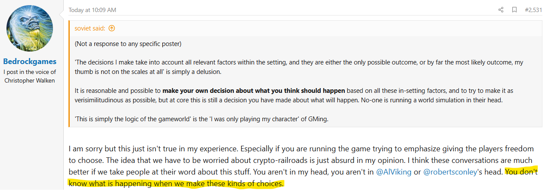Click the "Christopher Walken" text under the username
This screenshot has height=190, width=545.
(30, 80)
